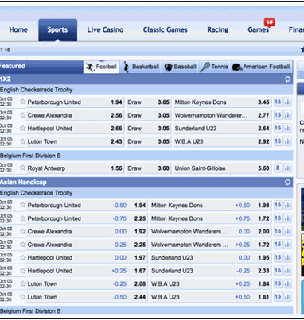
Task: Open stats chart for Hartlepool United +0.25 handicap row
Action: tap(287, 271)
